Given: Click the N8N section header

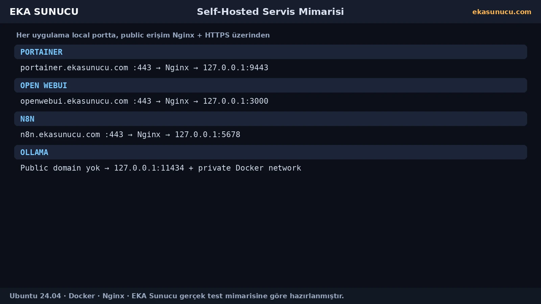Looking at the screenshot, I should tap(270, 119).
